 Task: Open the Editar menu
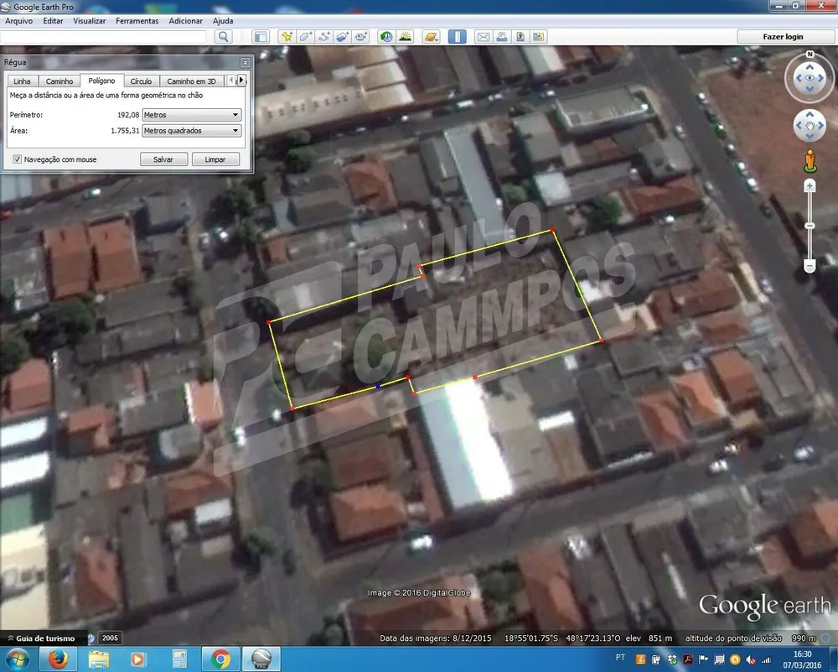pos(53,21)
